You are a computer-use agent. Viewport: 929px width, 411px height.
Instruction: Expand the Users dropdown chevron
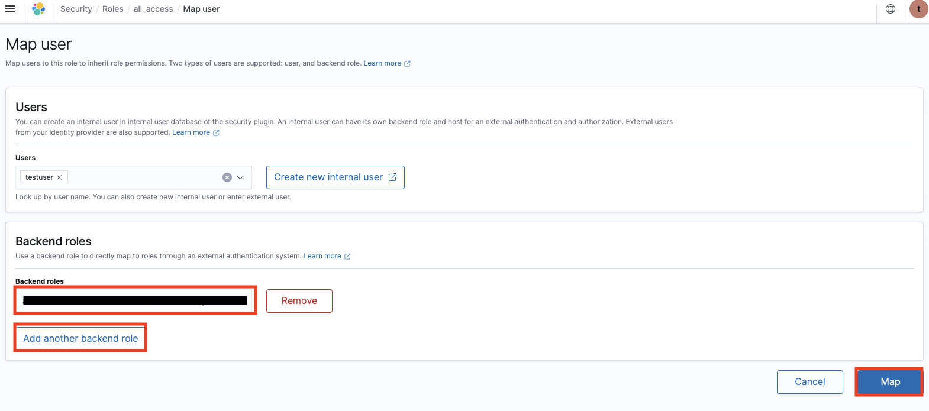[x=240, y=177]
